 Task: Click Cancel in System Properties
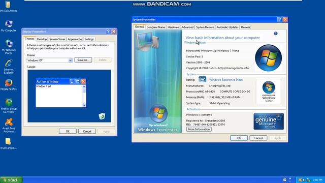coord(258,138)
